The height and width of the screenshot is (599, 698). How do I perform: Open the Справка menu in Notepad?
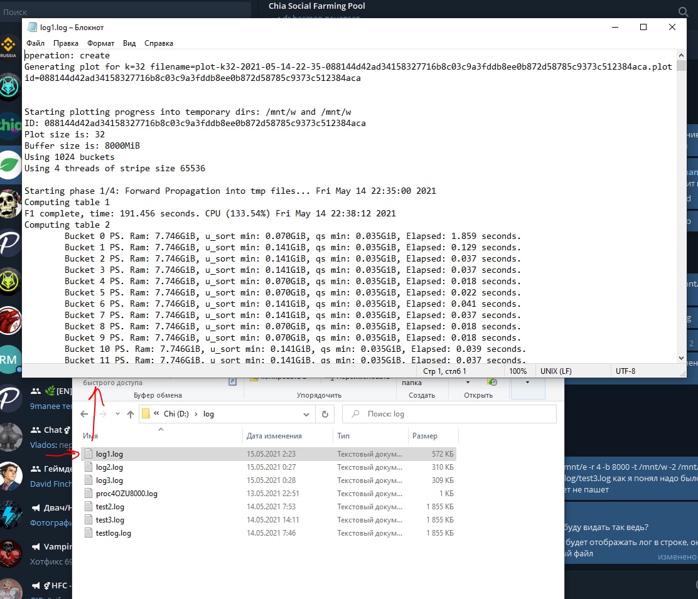click(158, 43)
